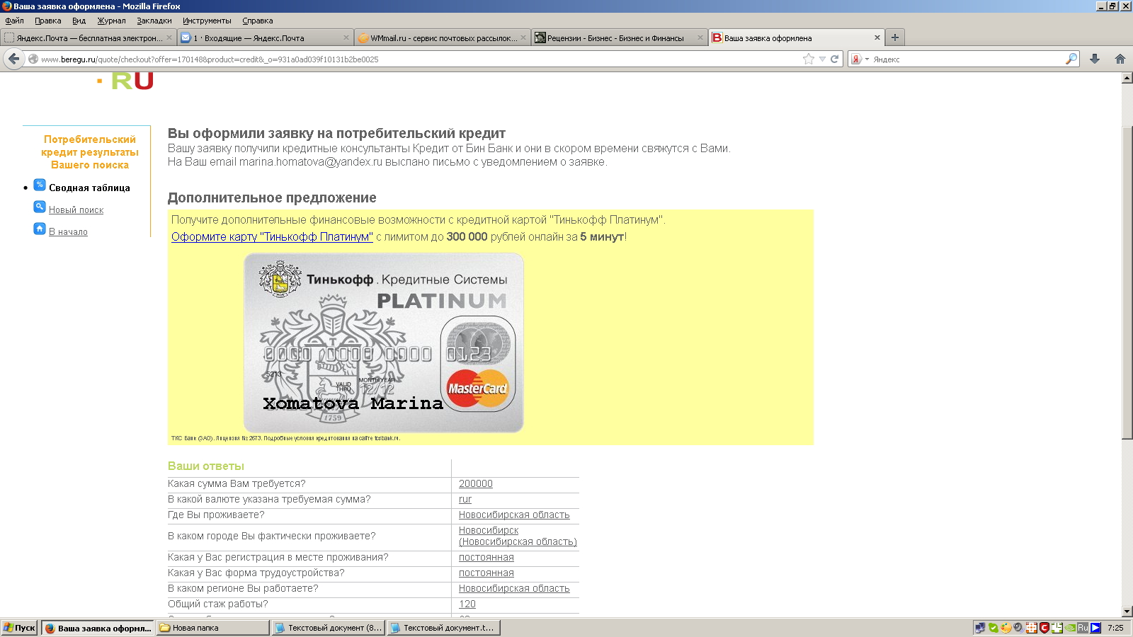Click the 'Ru' language indicator
1133x637 pixels.
(1083, 628)
